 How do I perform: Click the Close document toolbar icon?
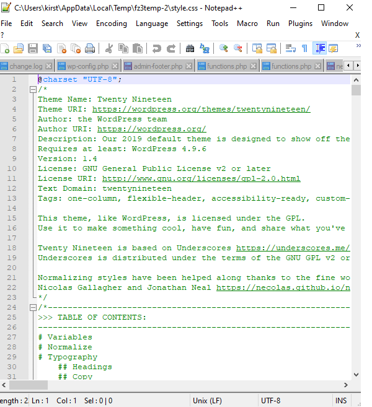point(61,48)
